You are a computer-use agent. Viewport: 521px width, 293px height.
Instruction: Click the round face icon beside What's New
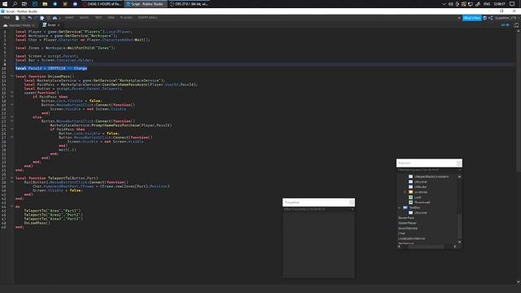pyautogui.click(x=485, y=18)
